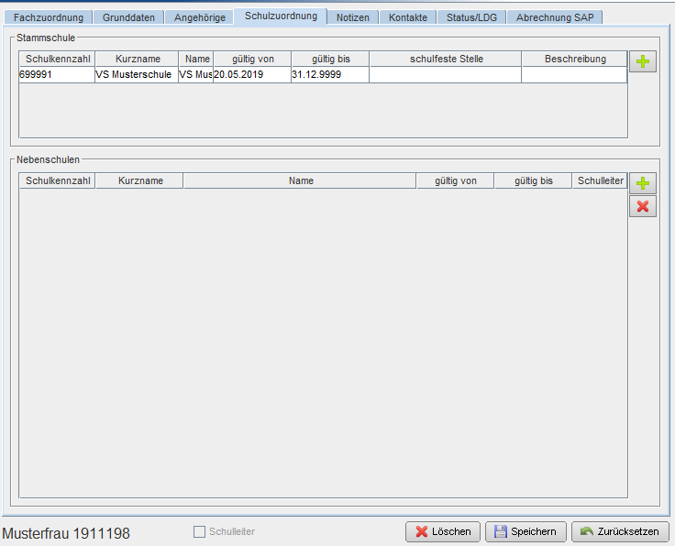
Task: Open the Grunddaten tab
Action: [128, 17]
